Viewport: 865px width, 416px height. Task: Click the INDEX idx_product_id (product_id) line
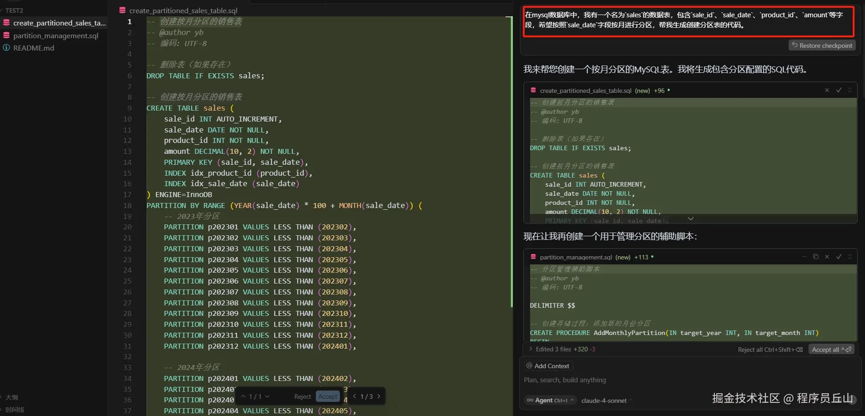(238, 173)
